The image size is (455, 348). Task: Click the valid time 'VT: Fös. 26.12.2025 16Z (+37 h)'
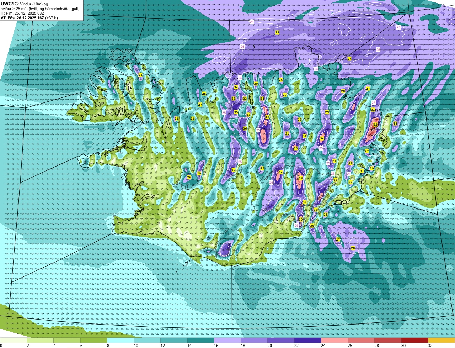pos(29,18)
